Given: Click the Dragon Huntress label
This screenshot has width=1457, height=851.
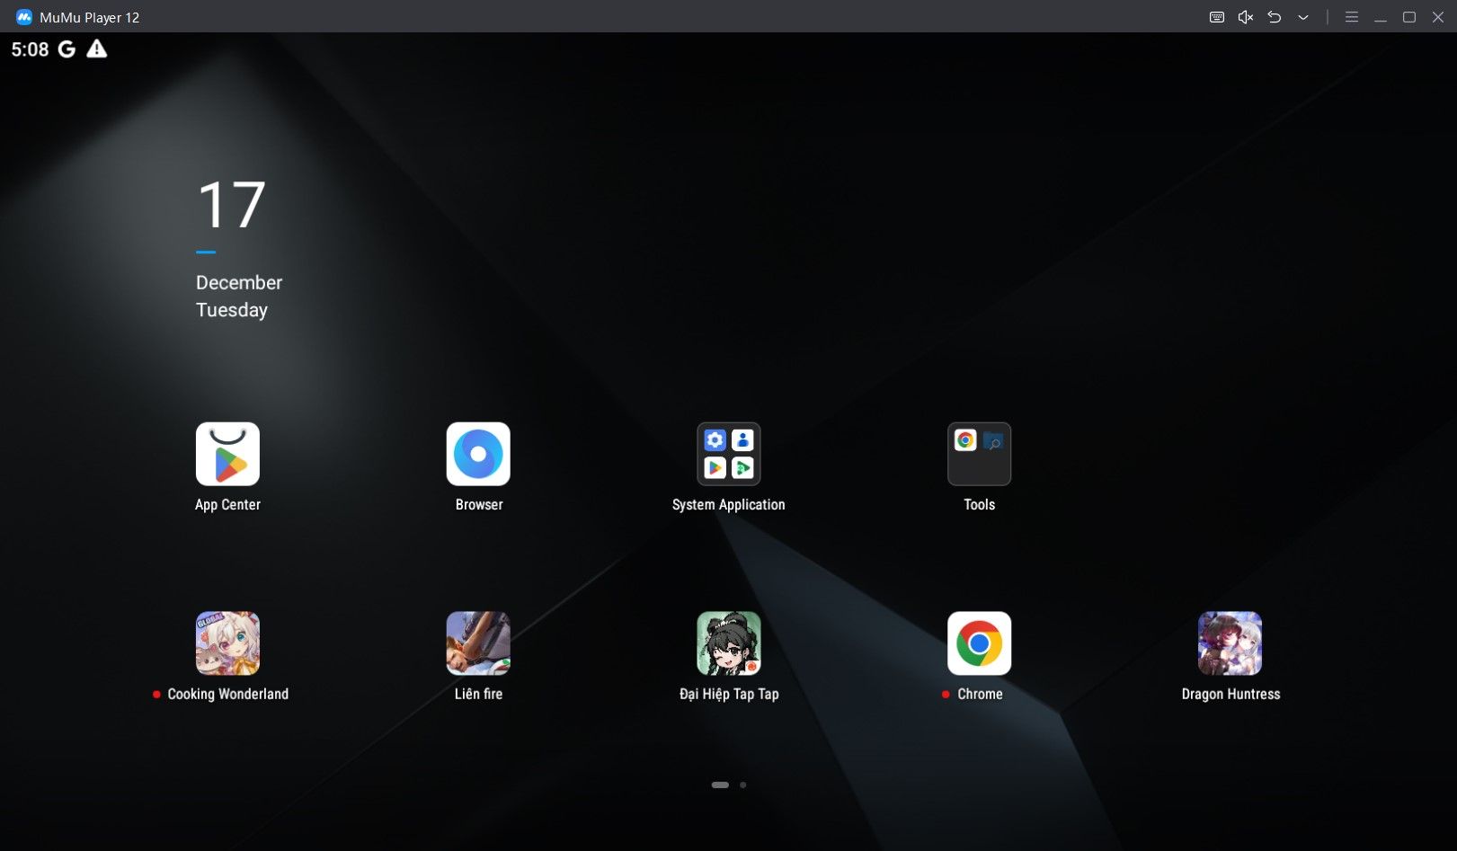Looking at the screenshot, I should pyautogui.click(x=1230, y=694).
